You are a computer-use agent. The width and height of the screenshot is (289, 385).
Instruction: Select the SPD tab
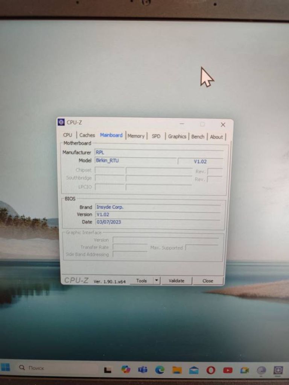click(x=156, y=136)
